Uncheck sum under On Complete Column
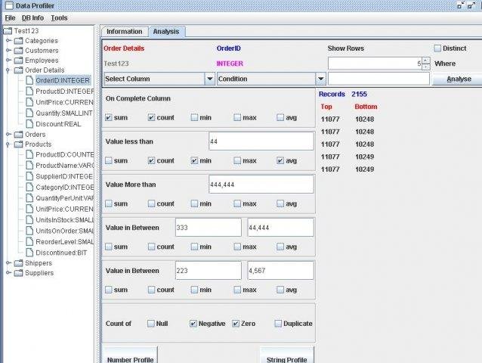The width and height of the screenshot is (482, 363). (x=109, y=117)
